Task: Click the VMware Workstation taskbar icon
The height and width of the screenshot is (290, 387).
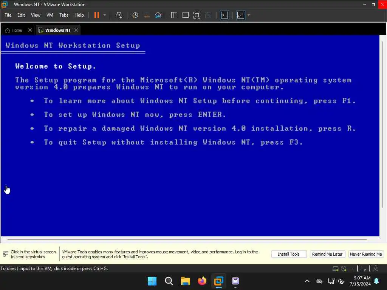Action: (x=219, y=281)
